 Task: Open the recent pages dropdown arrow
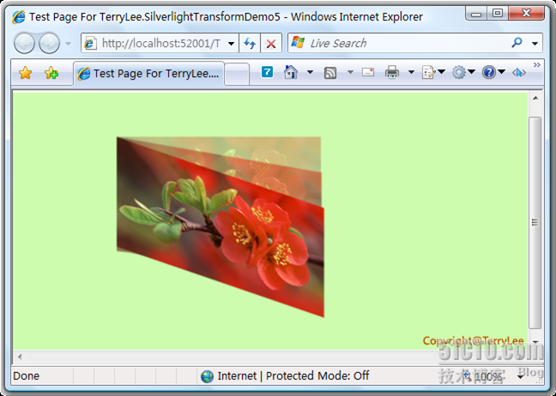[68, 44]
